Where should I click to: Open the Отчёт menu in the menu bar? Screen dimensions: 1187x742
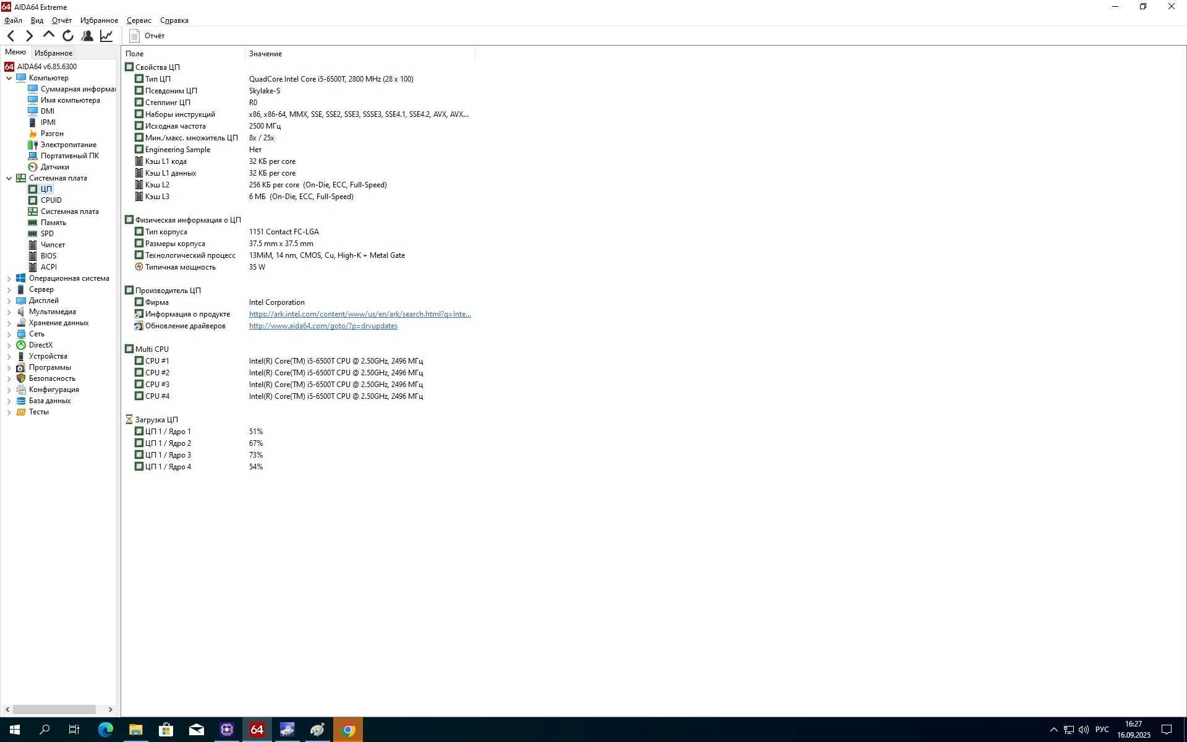point(62,20)
